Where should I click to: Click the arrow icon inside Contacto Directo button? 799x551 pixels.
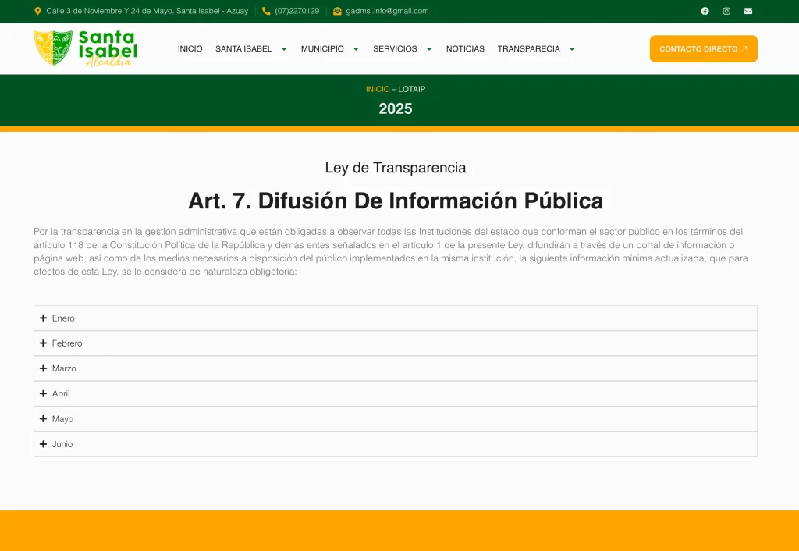[744, 48]
